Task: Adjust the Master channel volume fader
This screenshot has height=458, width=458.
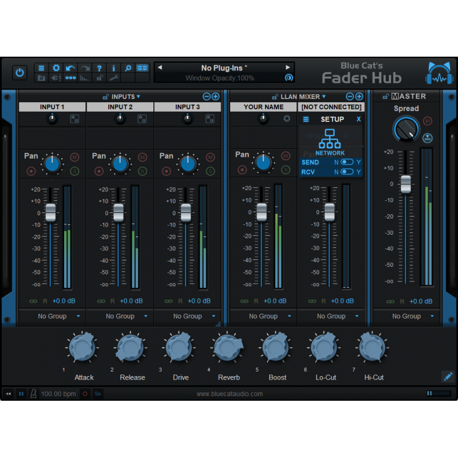Action: [x=406, y=185]
